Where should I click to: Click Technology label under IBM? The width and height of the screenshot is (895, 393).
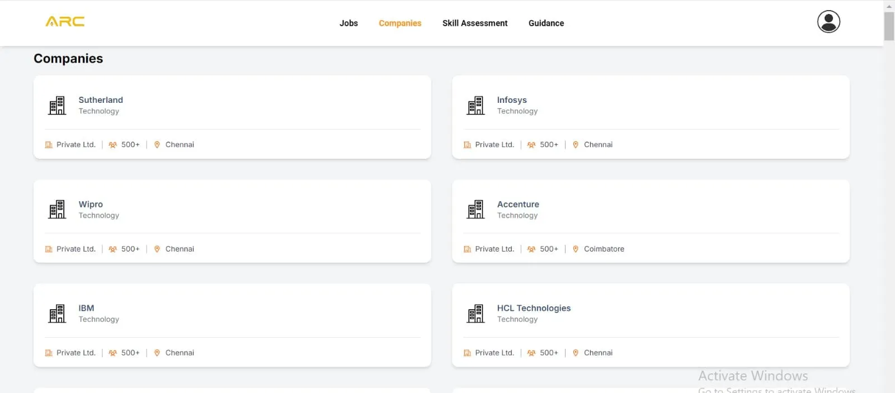click(x=98, y=320)
